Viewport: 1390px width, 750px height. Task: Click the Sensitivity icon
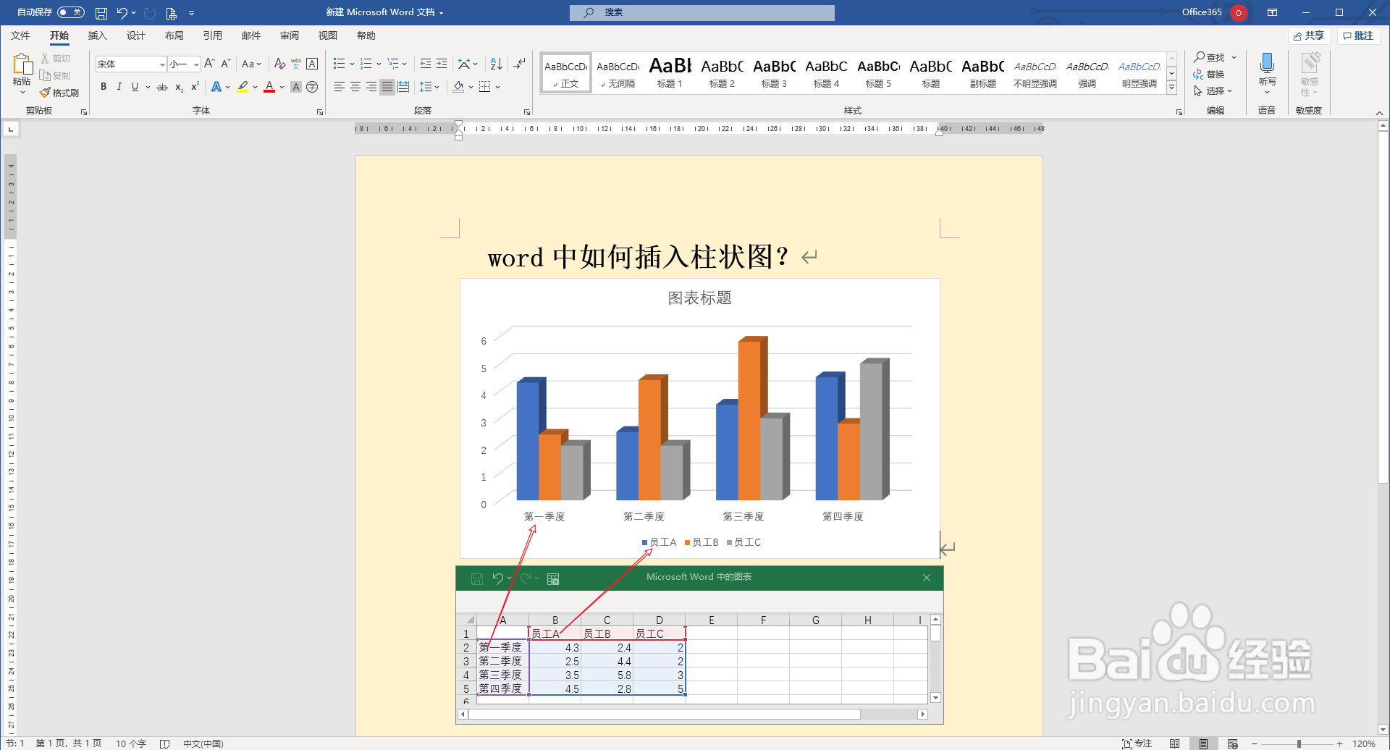[1310, 63]
